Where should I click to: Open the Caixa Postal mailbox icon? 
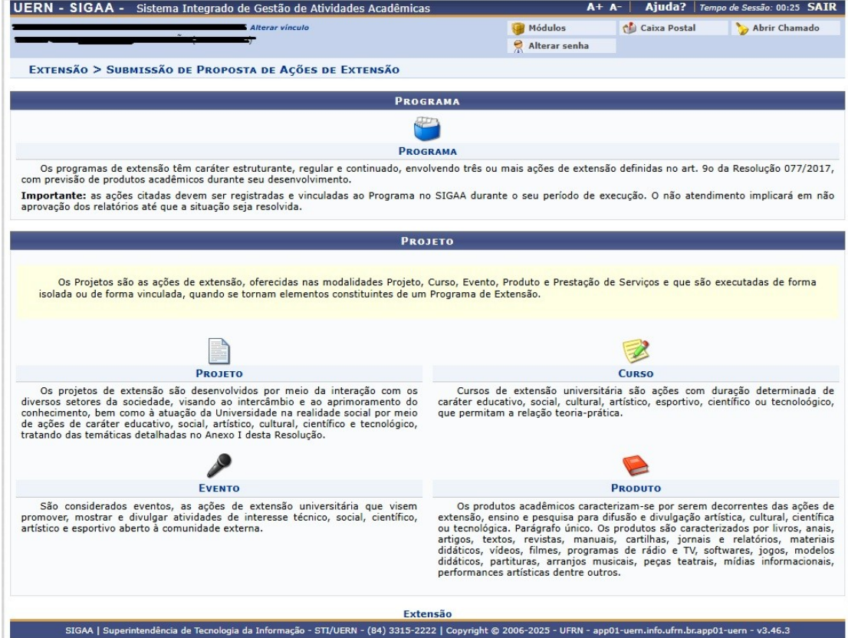point(629,28)
